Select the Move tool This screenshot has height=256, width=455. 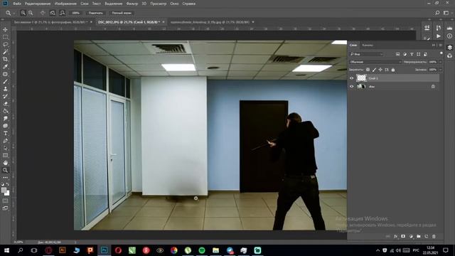point(5,30)
